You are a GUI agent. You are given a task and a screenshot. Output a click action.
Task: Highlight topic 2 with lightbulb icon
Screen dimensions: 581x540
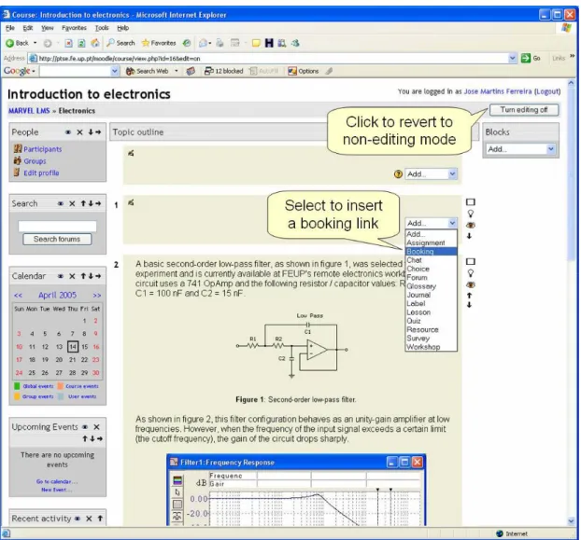pyautogui.click(x=470, y=273)
